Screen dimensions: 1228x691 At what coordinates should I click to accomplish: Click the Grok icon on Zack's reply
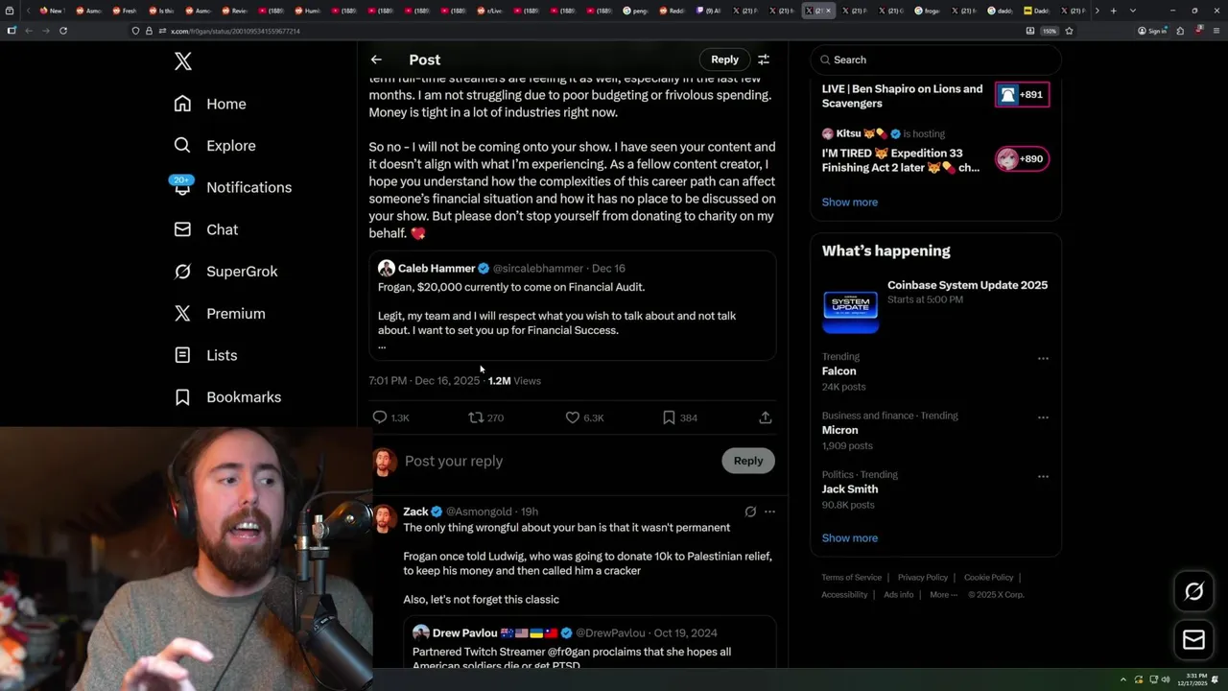tap(750, 512)
